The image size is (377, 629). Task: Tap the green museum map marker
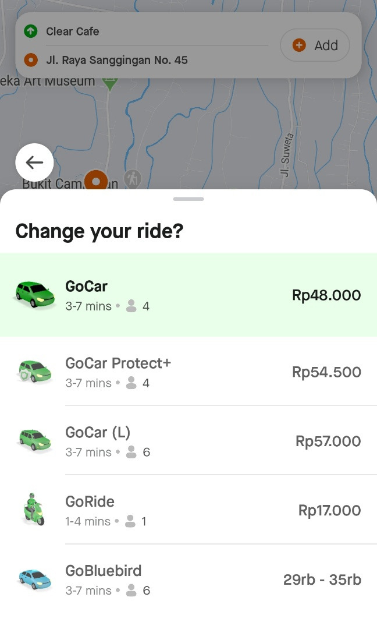pos(109,83)
